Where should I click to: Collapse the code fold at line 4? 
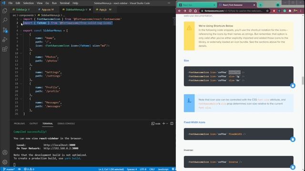pyautogui.click(x=21, y=30)
